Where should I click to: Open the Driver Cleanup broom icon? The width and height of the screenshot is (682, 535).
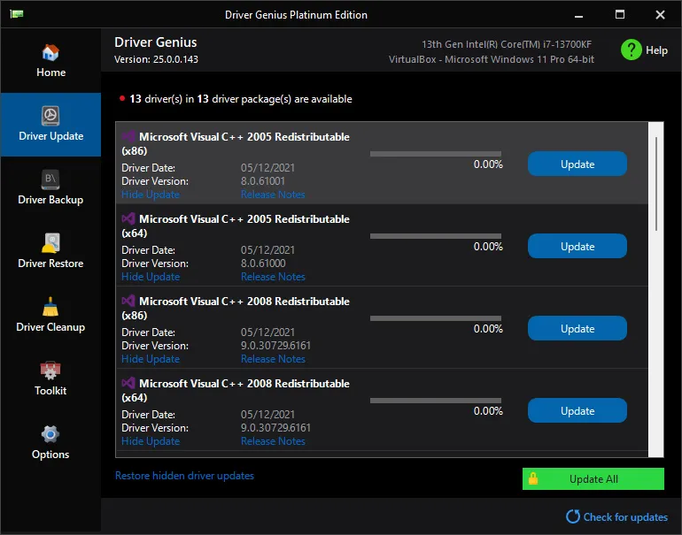(50, 307)
